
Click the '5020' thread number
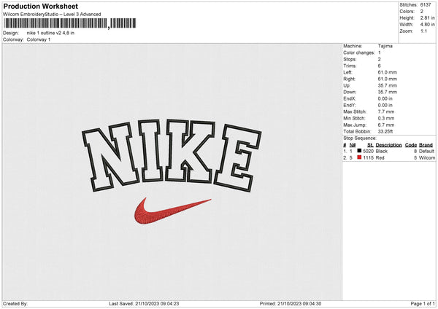[368, 151]
